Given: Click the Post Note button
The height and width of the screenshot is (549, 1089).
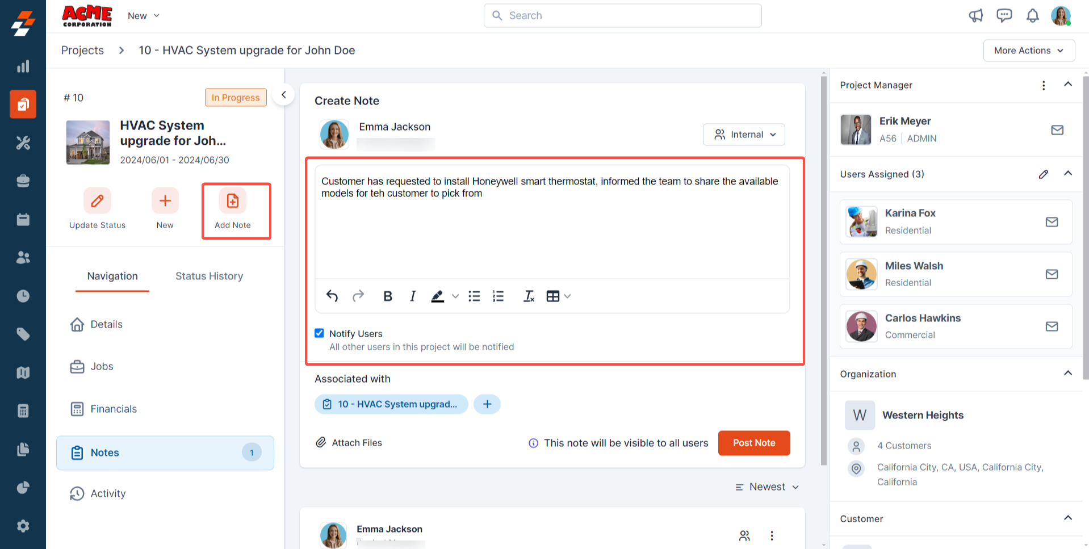Looking at the screenshot, I should click(753, 443).
